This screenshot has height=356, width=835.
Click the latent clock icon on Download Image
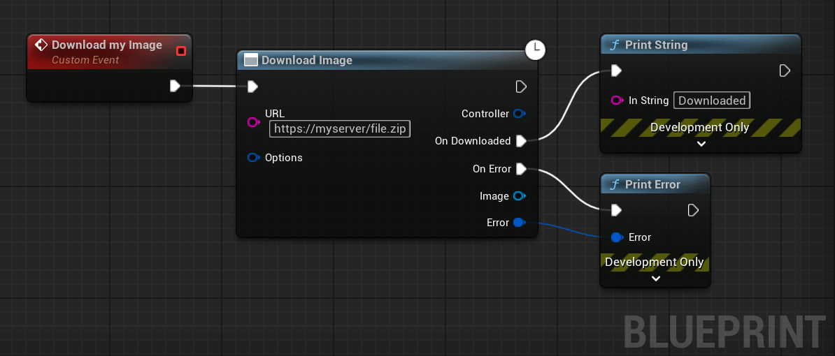click(x=536, y=50)
